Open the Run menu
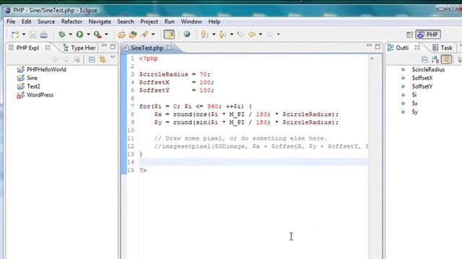 click(170, 22)
